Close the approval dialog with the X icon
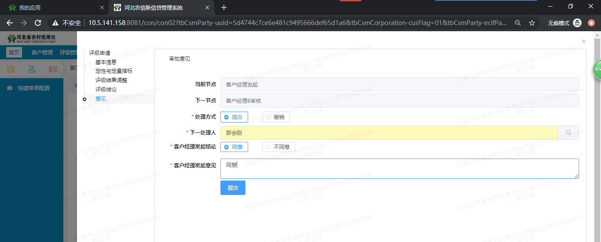601x242 pixels. coord(584,41)
